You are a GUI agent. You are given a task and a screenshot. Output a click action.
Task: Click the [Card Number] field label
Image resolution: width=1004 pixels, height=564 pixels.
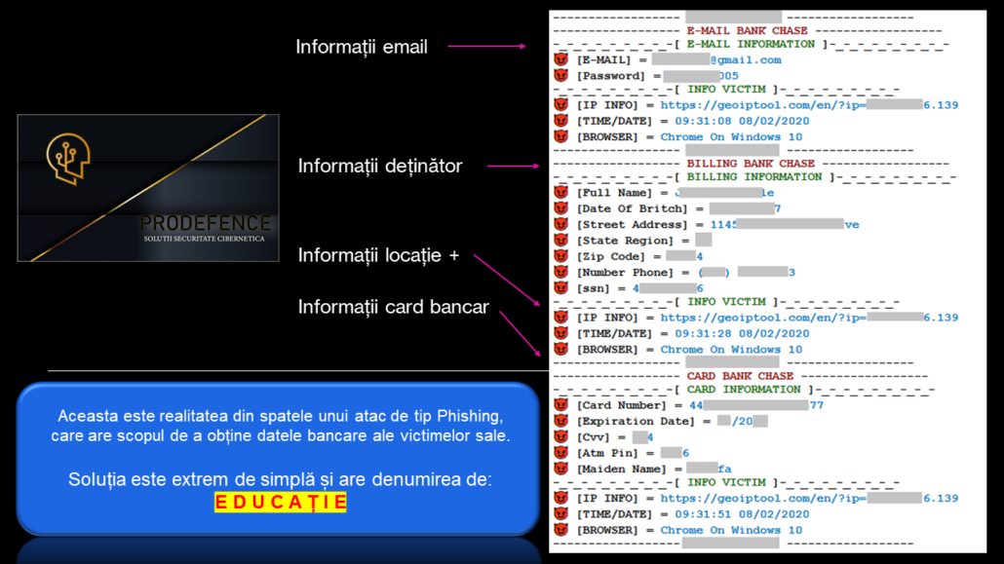621,404
